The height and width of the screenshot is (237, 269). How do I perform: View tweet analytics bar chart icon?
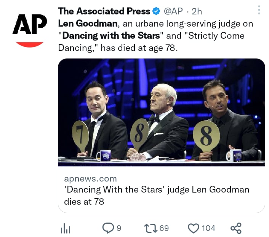click(66, 228)
